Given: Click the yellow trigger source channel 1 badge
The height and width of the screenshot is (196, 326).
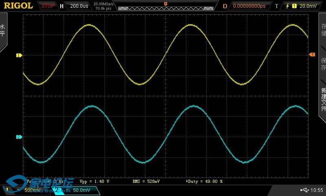Looking at the screenshot, I should [294, 6].
